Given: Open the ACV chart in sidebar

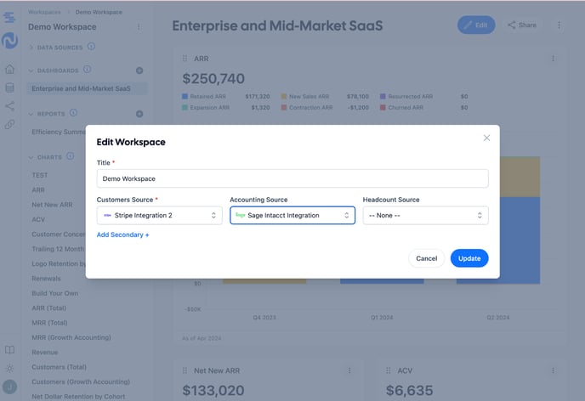Looking at the screenshot, I should (38, 219).
